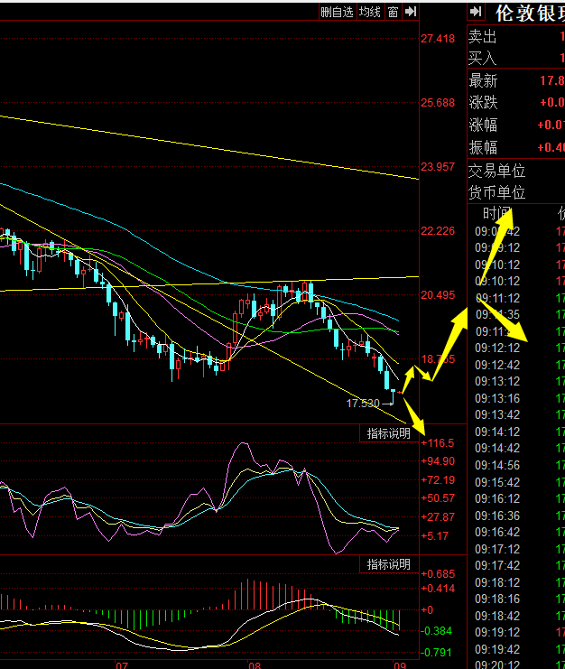Select the 买入 row in quote panel

point(516,58)
